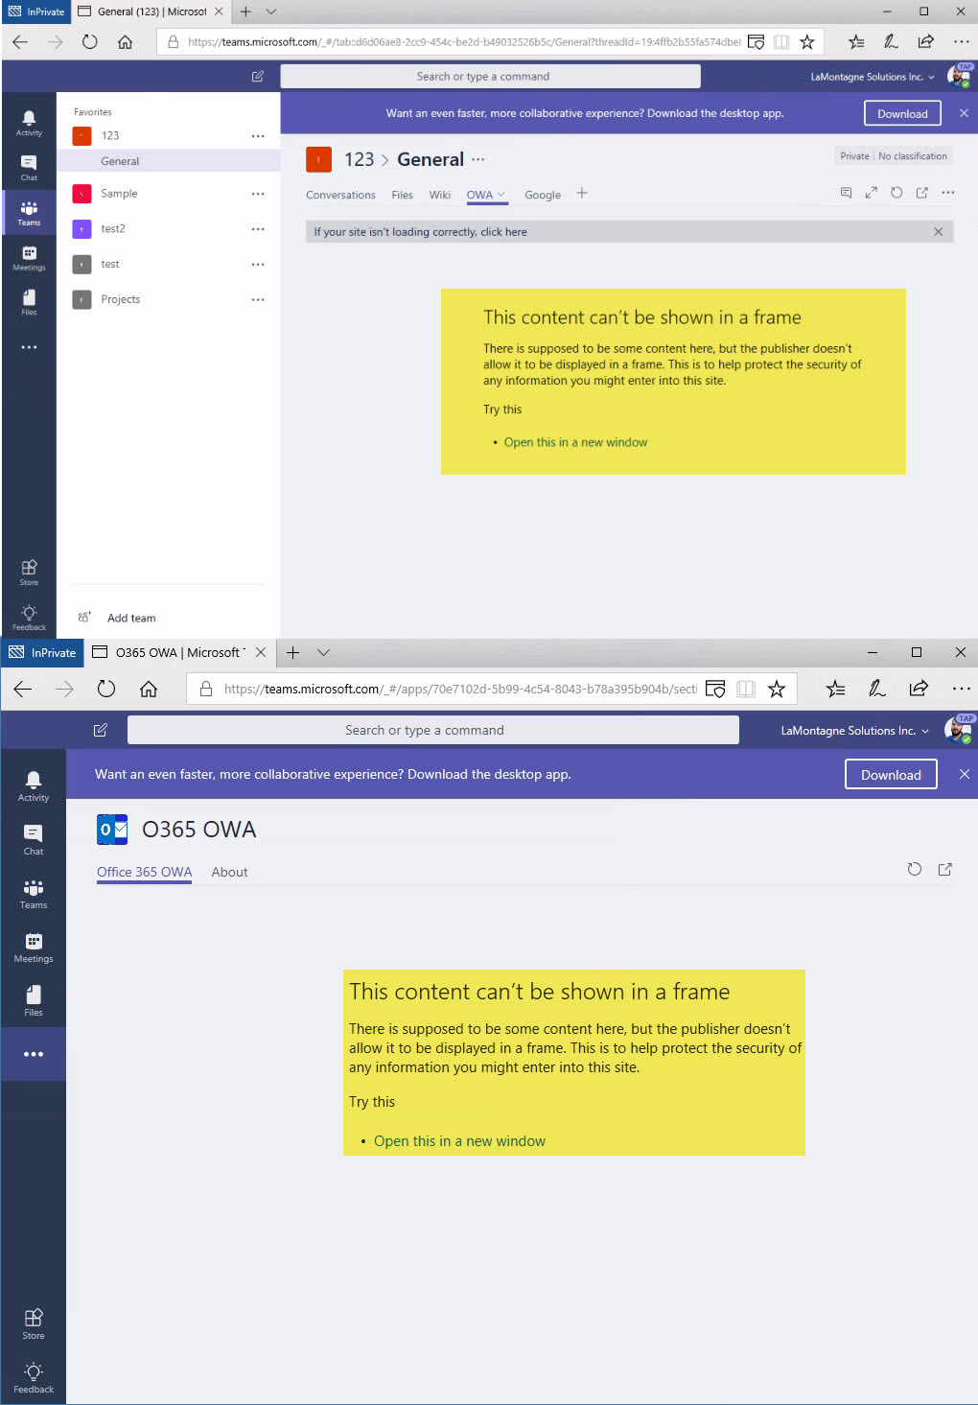Reload the OWA tab in channel toolbar

(896, 193)
